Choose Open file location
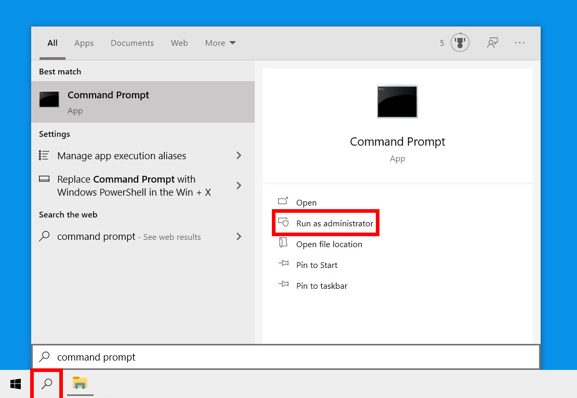This screenshot has width=577, height=398. [x=329, y=244]
